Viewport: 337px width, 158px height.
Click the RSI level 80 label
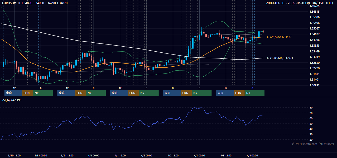tap(311, 108)
